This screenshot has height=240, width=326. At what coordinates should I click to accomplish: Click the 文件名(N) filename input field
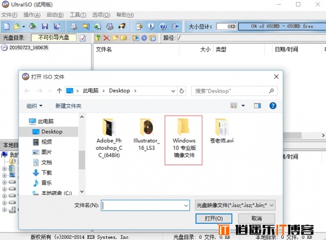tap(145, 205)
